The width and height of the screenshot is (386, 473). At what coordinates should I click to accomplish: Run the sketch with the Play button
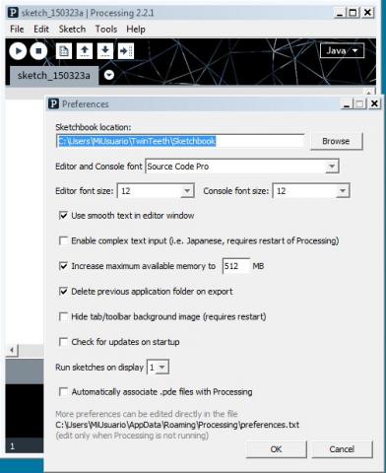[x=18, y=51]
